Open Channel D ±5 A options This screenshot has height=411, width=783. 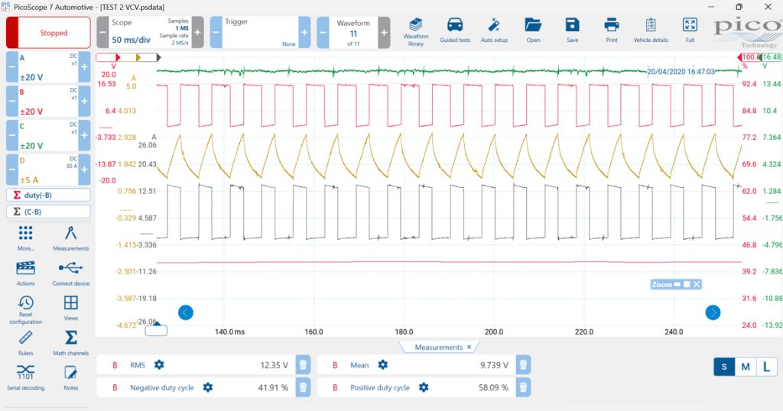tap(48, 170)
